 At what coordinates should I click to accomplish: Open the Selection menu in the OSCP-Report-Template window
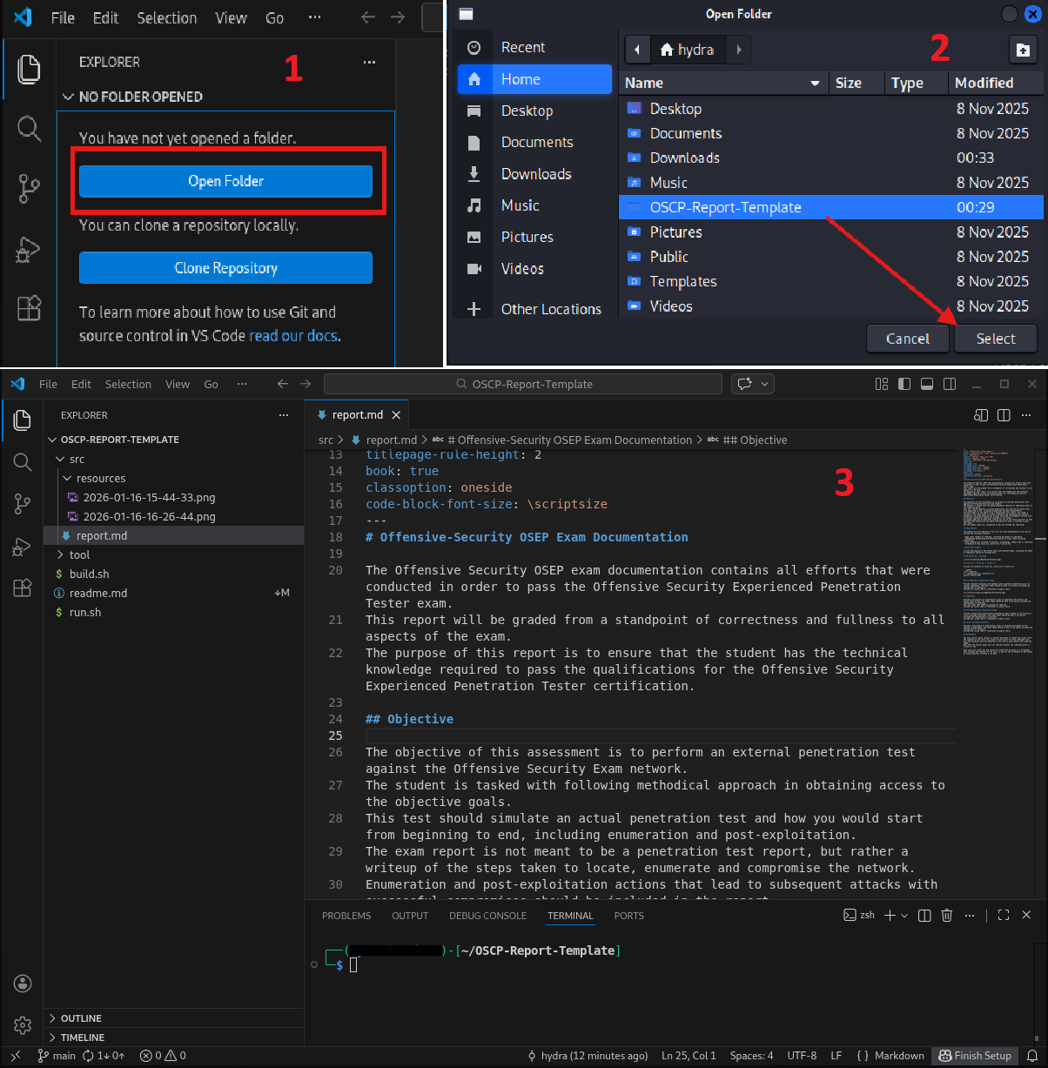pos(128,384)
